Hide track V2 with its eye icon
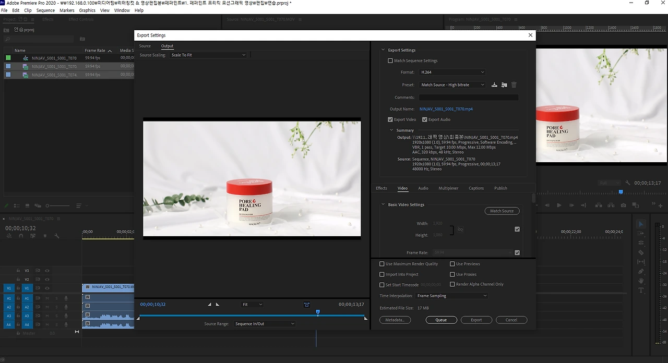Viewport: 668px width, 363px height. coord(47,279)
